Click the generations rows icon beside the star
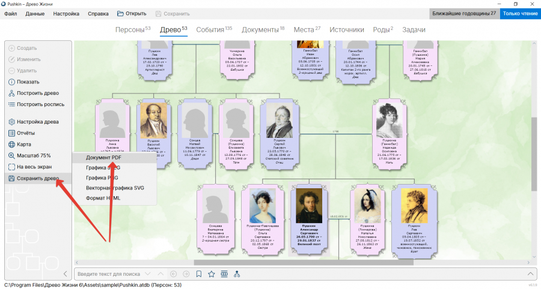Image resolution: width=541 pixels, height=289 pixels. [x=224, y=274]
